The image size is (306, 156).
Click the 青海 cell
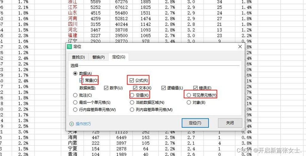(x=72, y=154)
